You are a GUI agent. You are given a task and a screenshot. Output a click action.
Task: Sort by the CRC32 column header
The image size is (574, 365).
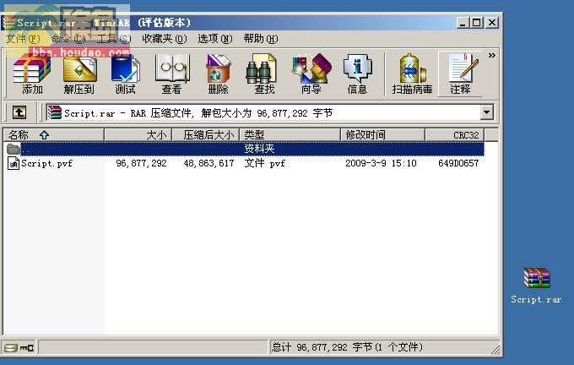[x=454, y=135]
